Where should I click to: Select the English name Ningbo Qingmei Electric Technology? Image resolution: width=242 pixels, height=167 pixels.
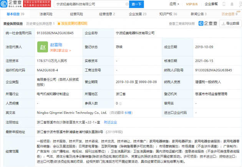(71, 113)
